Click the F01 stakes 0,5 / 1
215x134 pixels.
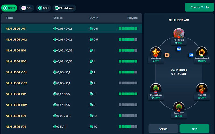click(61, 127)
